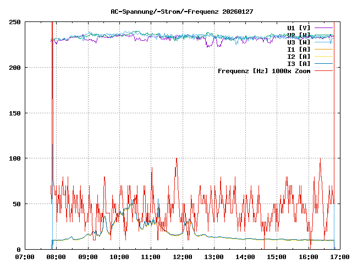The width and height of the screenshot is (352, 264).
Task: Click the Frequenz [Hz] 1000x Zoom legend text
Action: (x=264, y=70)
